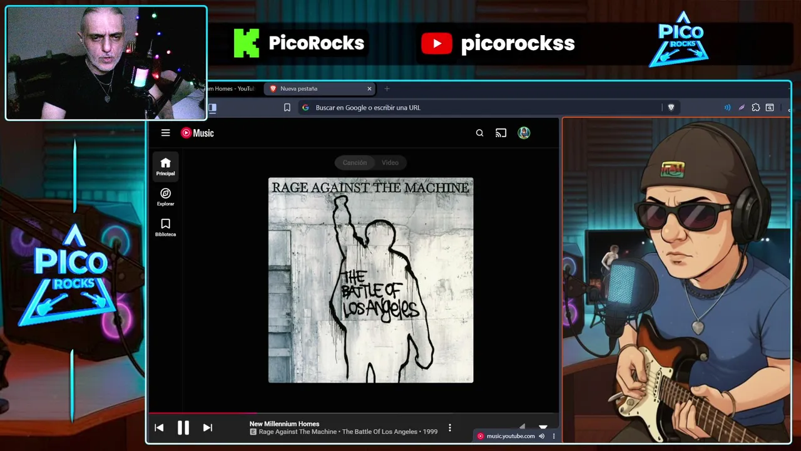Click the Battle of Los Angeles album art

tap(371, 280)
